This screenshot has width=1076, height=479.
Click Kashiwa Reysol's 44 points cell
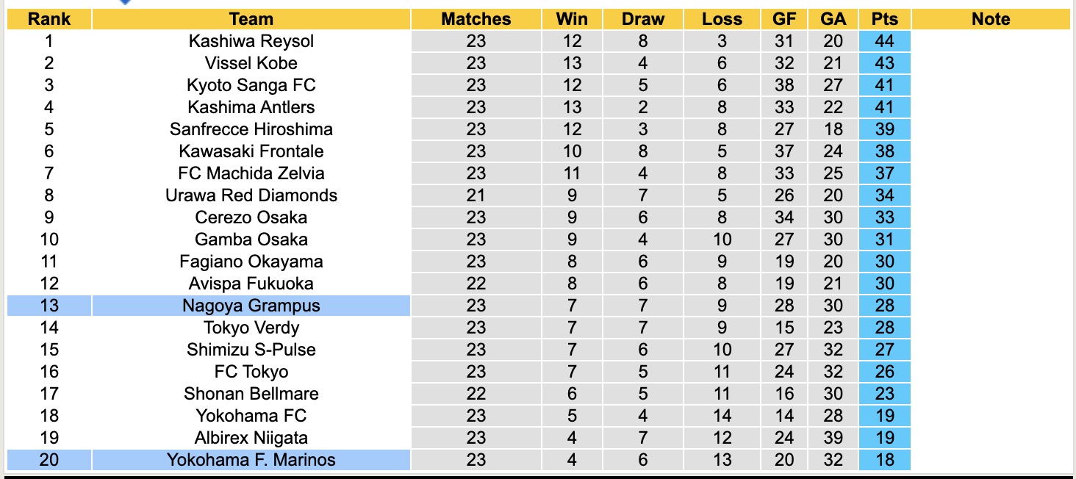coord(885,41)
